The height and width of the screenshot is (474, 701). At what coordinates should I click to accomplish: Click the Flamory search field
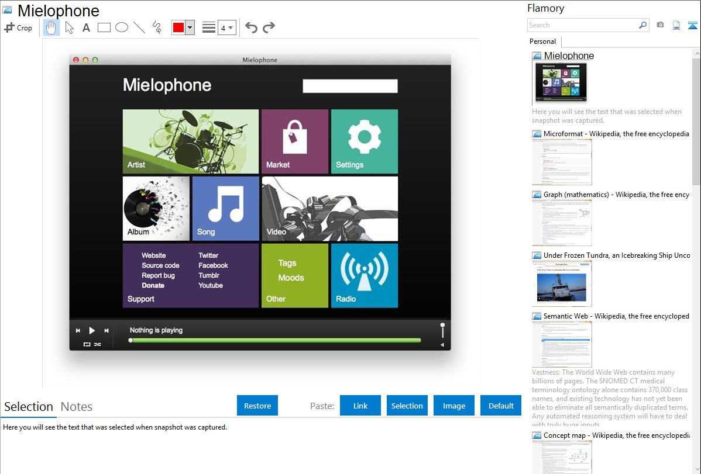click(582, 25)
